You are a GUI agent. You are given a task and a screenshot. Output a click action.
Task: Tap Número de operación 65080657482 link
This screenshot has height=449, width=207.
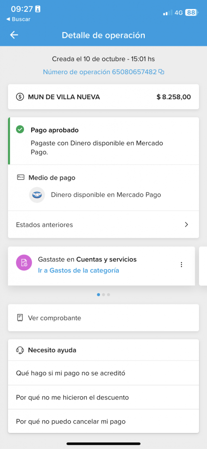(100, 72)
